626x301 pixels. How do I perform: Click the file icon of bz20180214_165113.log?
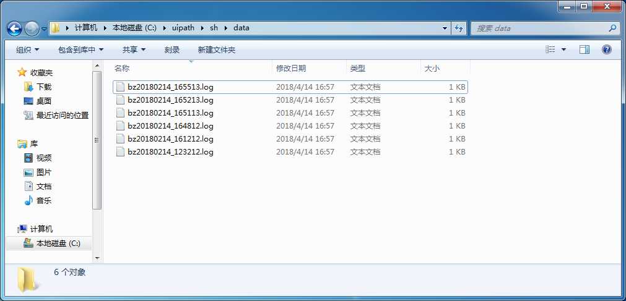[x=120, y=113]
